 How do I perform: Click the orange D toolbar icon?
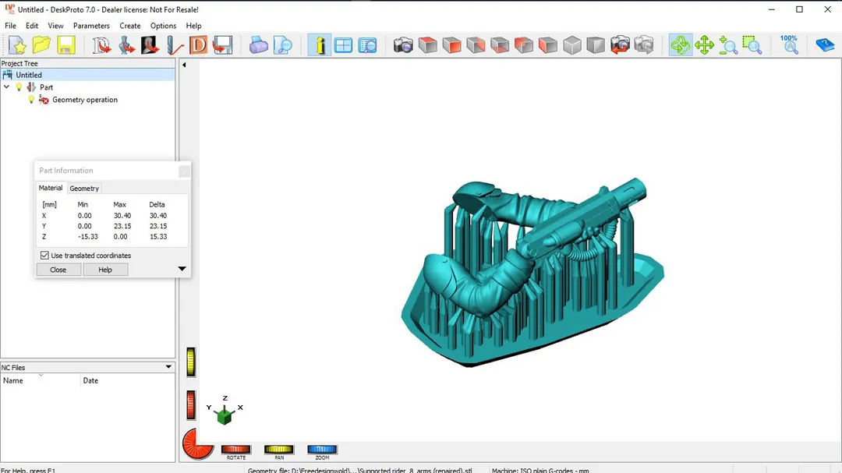(198, 45)
